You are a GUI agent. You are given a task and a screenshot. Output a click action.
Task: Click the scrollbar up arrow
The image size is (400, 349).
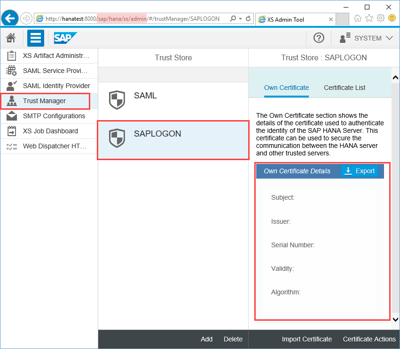tap(395, 77)
